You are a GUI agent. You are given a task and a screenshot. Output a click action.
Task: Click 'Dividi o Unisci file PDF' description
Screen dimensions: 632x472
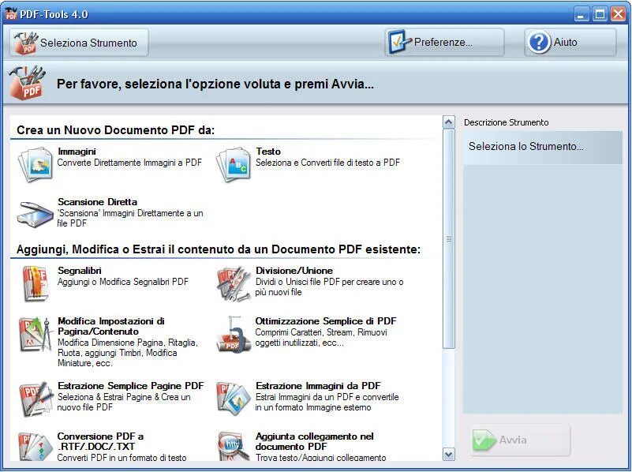point(329,287)
